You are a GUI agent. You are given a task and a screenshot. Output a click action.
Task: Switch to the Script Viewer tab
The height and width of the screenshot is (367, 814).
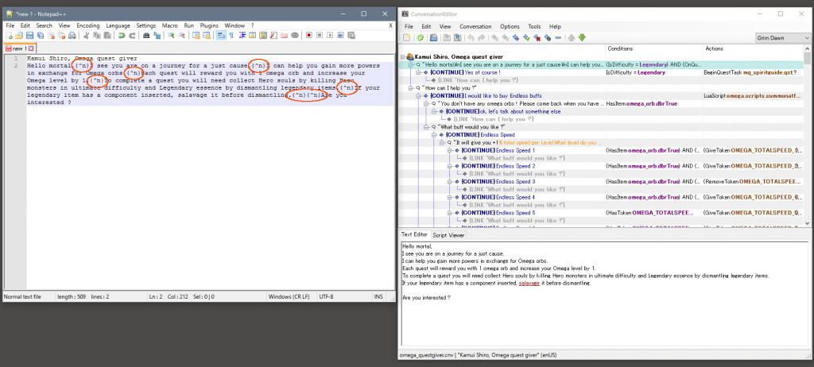point(448,235)
